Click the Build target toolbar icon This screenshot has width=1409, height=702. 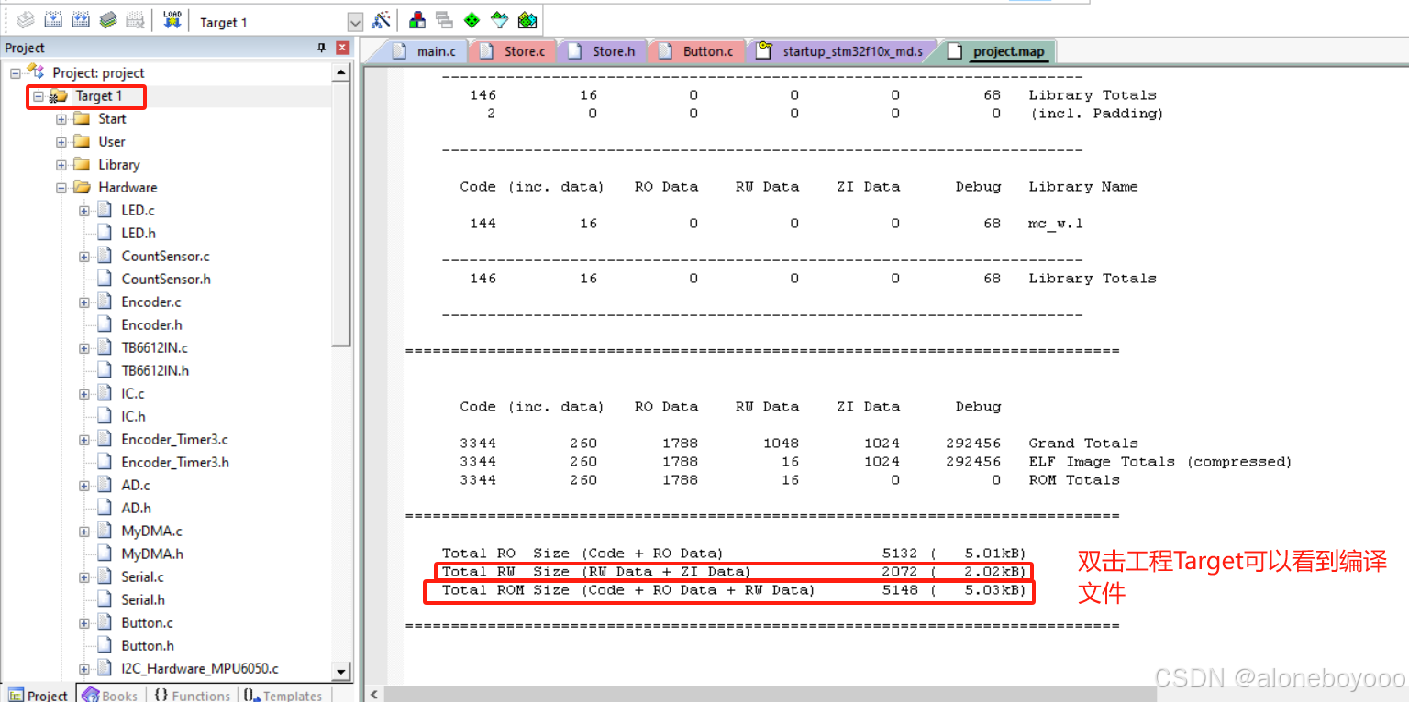(x=53, y=20)
